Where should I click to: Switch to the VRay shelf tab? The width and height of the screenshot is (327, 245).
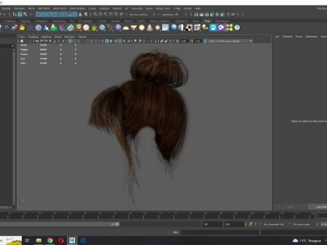207,21
